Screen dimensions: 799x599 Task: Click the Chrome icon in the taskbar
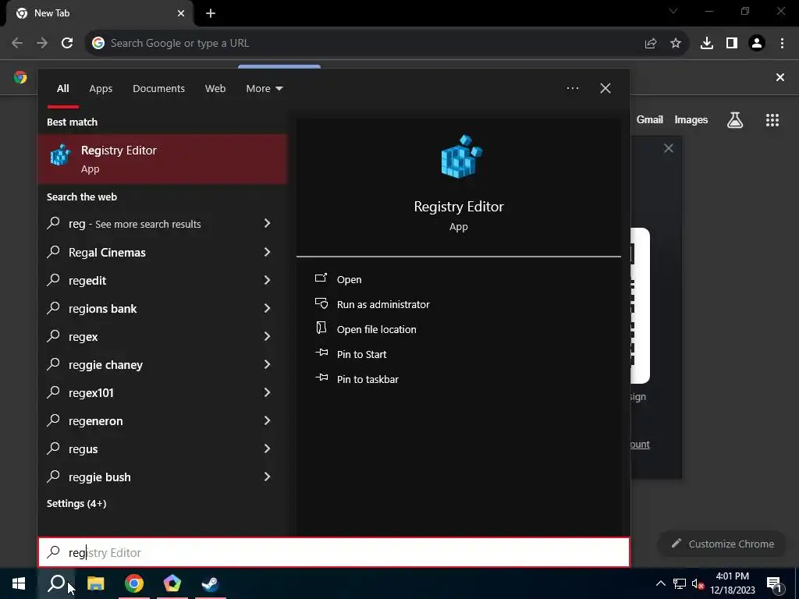pyautogui.click(x=134, y=583)
